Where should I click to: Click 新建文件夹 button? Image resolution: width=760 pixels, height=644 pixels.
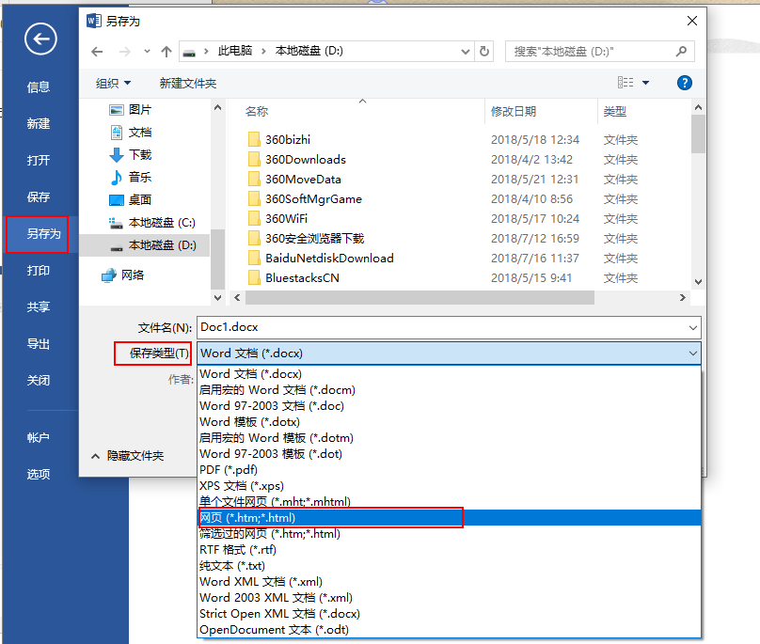188,83
